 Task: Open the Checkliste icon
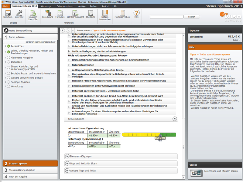(x=91, y=13)
